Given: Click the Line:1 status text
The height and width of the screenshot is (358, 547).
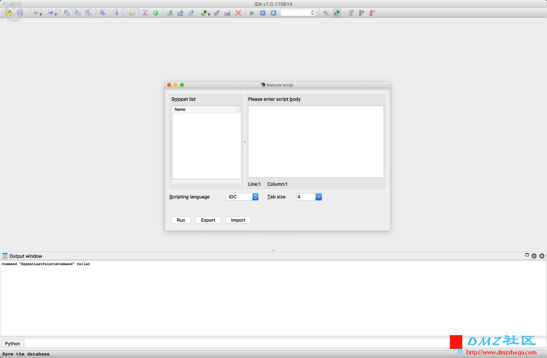Looking at the screenshot, I should [255, 184].
